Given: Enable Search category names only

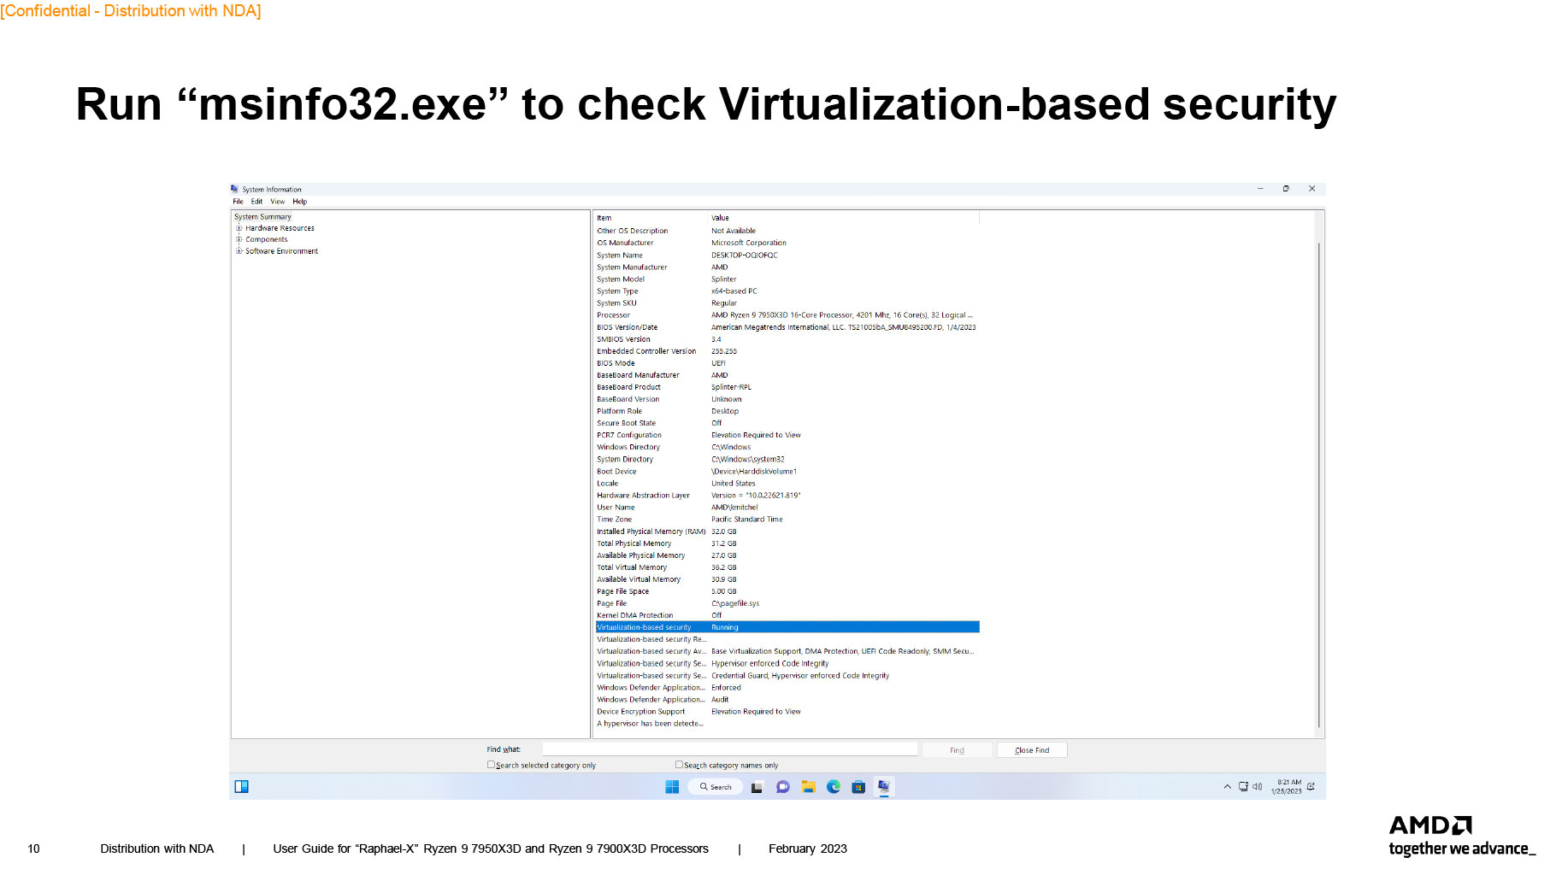Looking at the screenshot, I should 679,765.
